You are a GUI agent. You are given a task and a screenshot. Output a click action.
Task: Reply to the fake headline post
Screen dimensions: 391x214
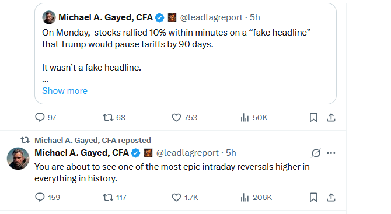coord(46,117)
